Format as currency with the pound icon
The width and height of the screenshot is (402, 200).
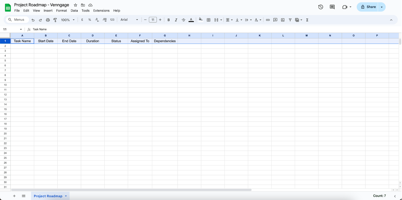(82, 20)
